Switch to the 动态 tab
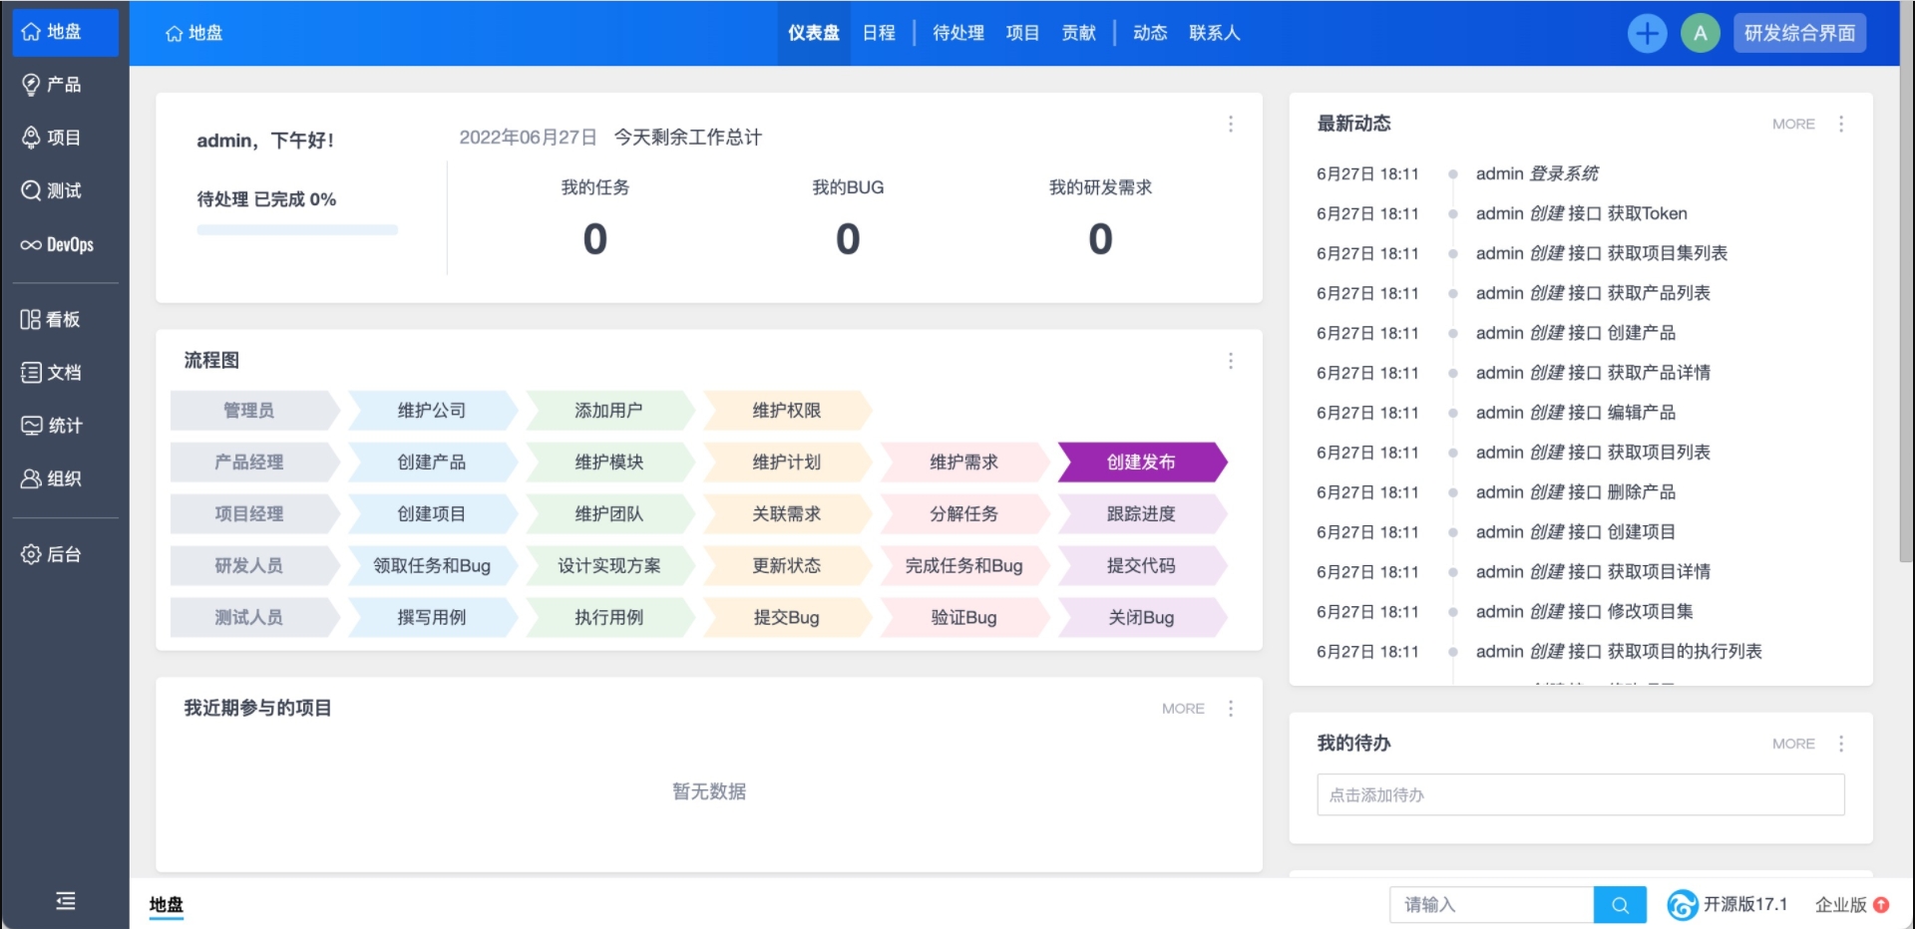 [x=1150, y=33]
